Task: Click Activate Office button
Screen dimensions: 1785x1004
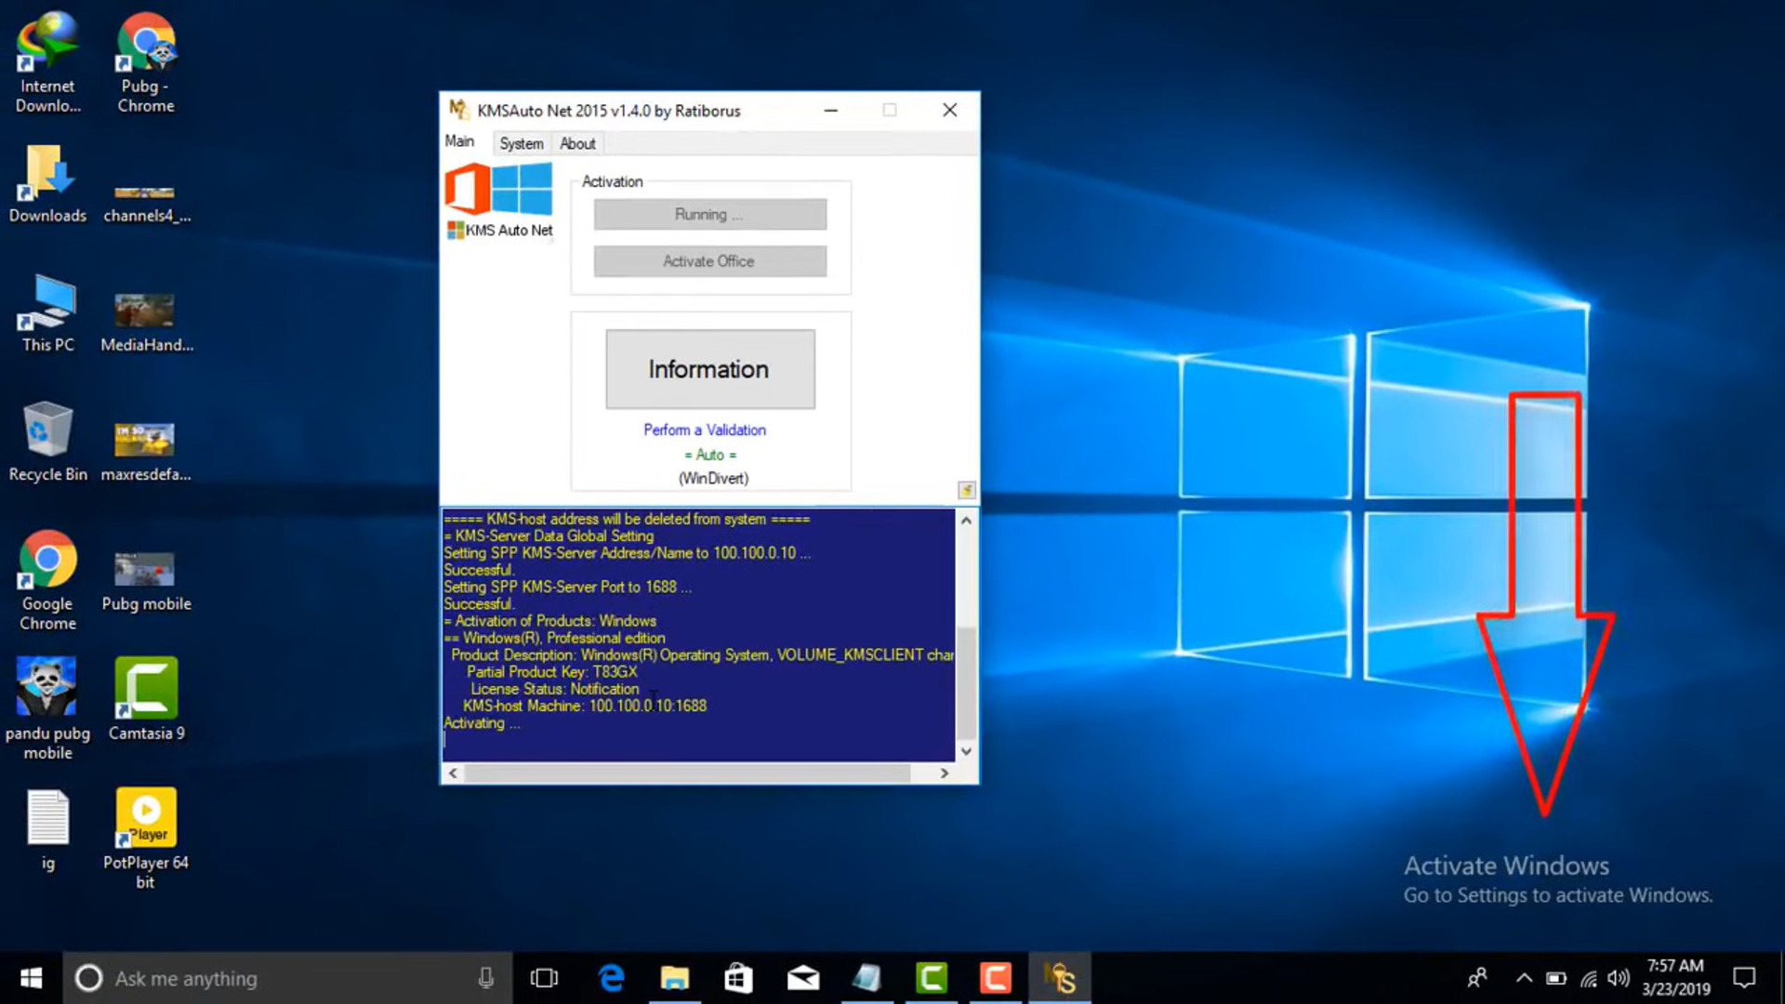Action: pyautogui.click(x=708, y=261)
